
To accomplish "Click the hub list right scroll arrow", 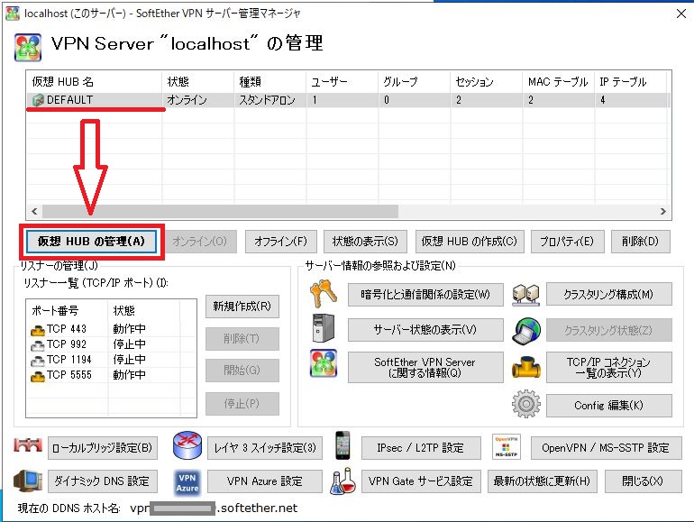I will pos(662,212).
